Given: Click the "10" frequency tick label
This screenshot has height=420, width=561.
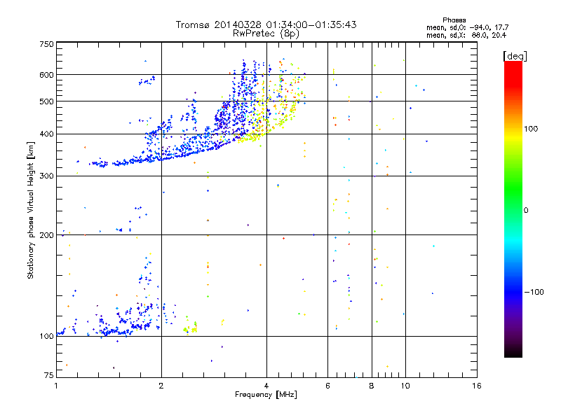Looking at the screenshot, I should click(x=405, y=386).
